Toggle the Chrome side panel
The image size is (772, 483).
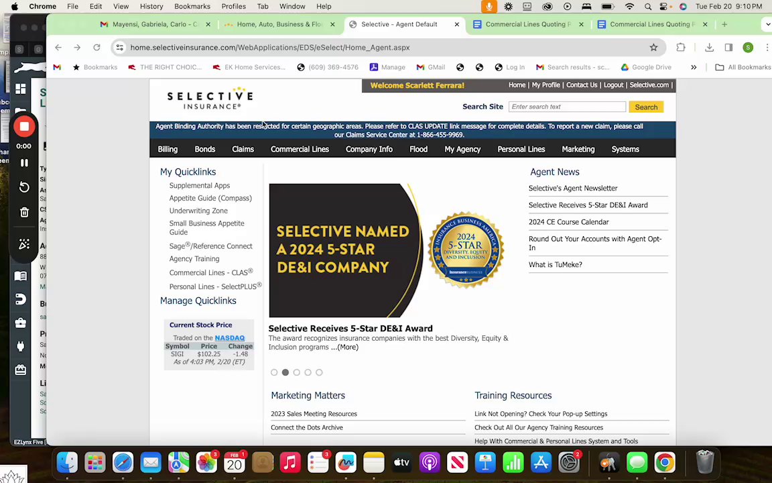pyautogui.click(x=728, y=48)
